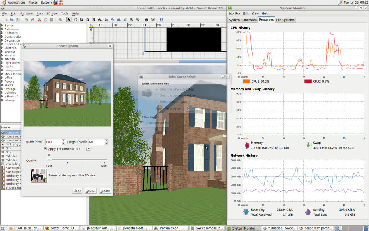Select the Iron railing furniture row
Screen dimensions: 369x231
click(x=11, y=164)
